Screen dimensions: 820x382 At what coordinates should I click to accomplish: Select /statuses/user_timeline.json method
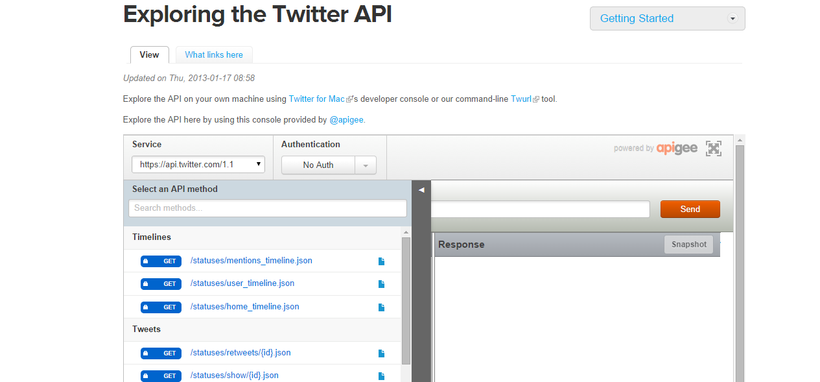tap(242, 283)
